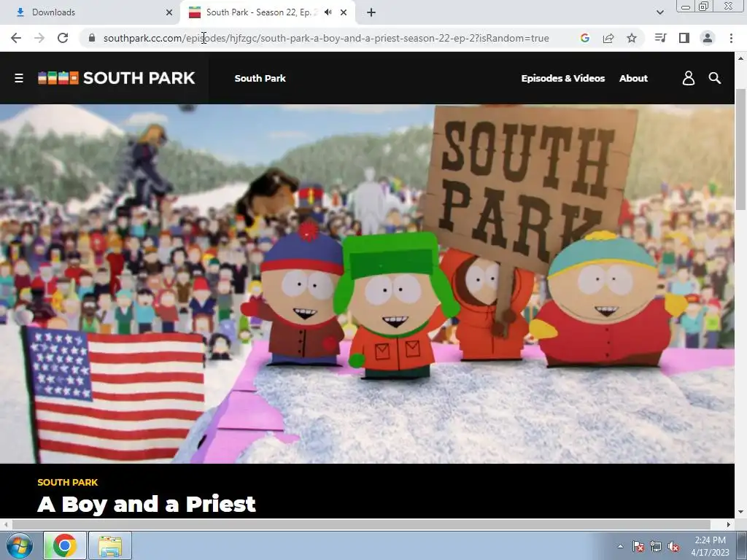Open site search magnifier
The width and height of the screenshot is (747, 560).
(x=715, y=78)
